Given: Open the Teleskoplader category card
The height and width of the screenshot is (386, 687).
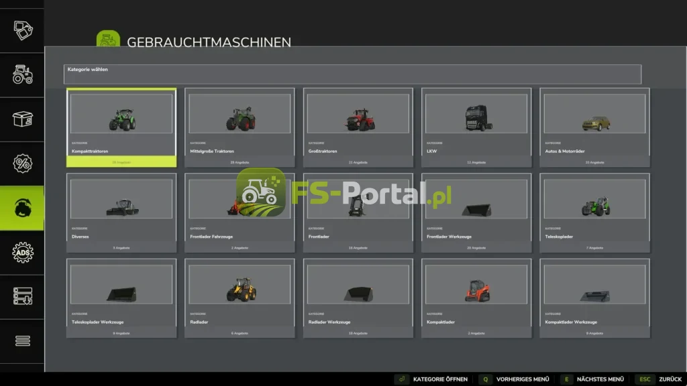Looking at the screenshot, I should (x=594, y=212).
